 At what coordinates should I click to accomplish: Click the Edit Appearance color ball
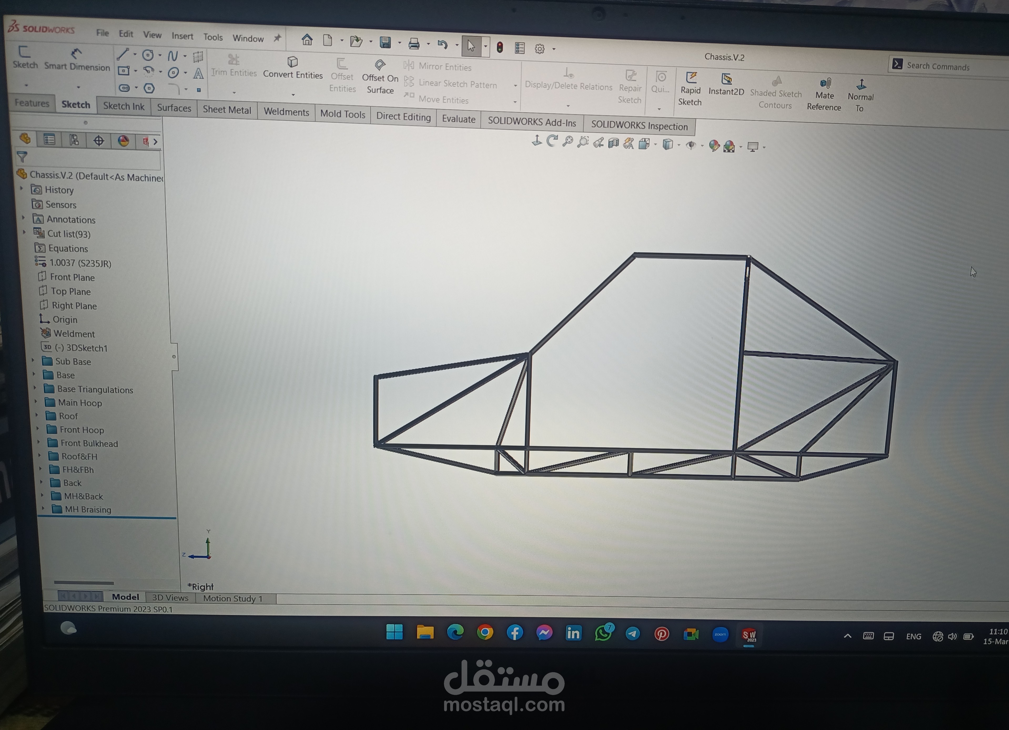pos(714,145)
